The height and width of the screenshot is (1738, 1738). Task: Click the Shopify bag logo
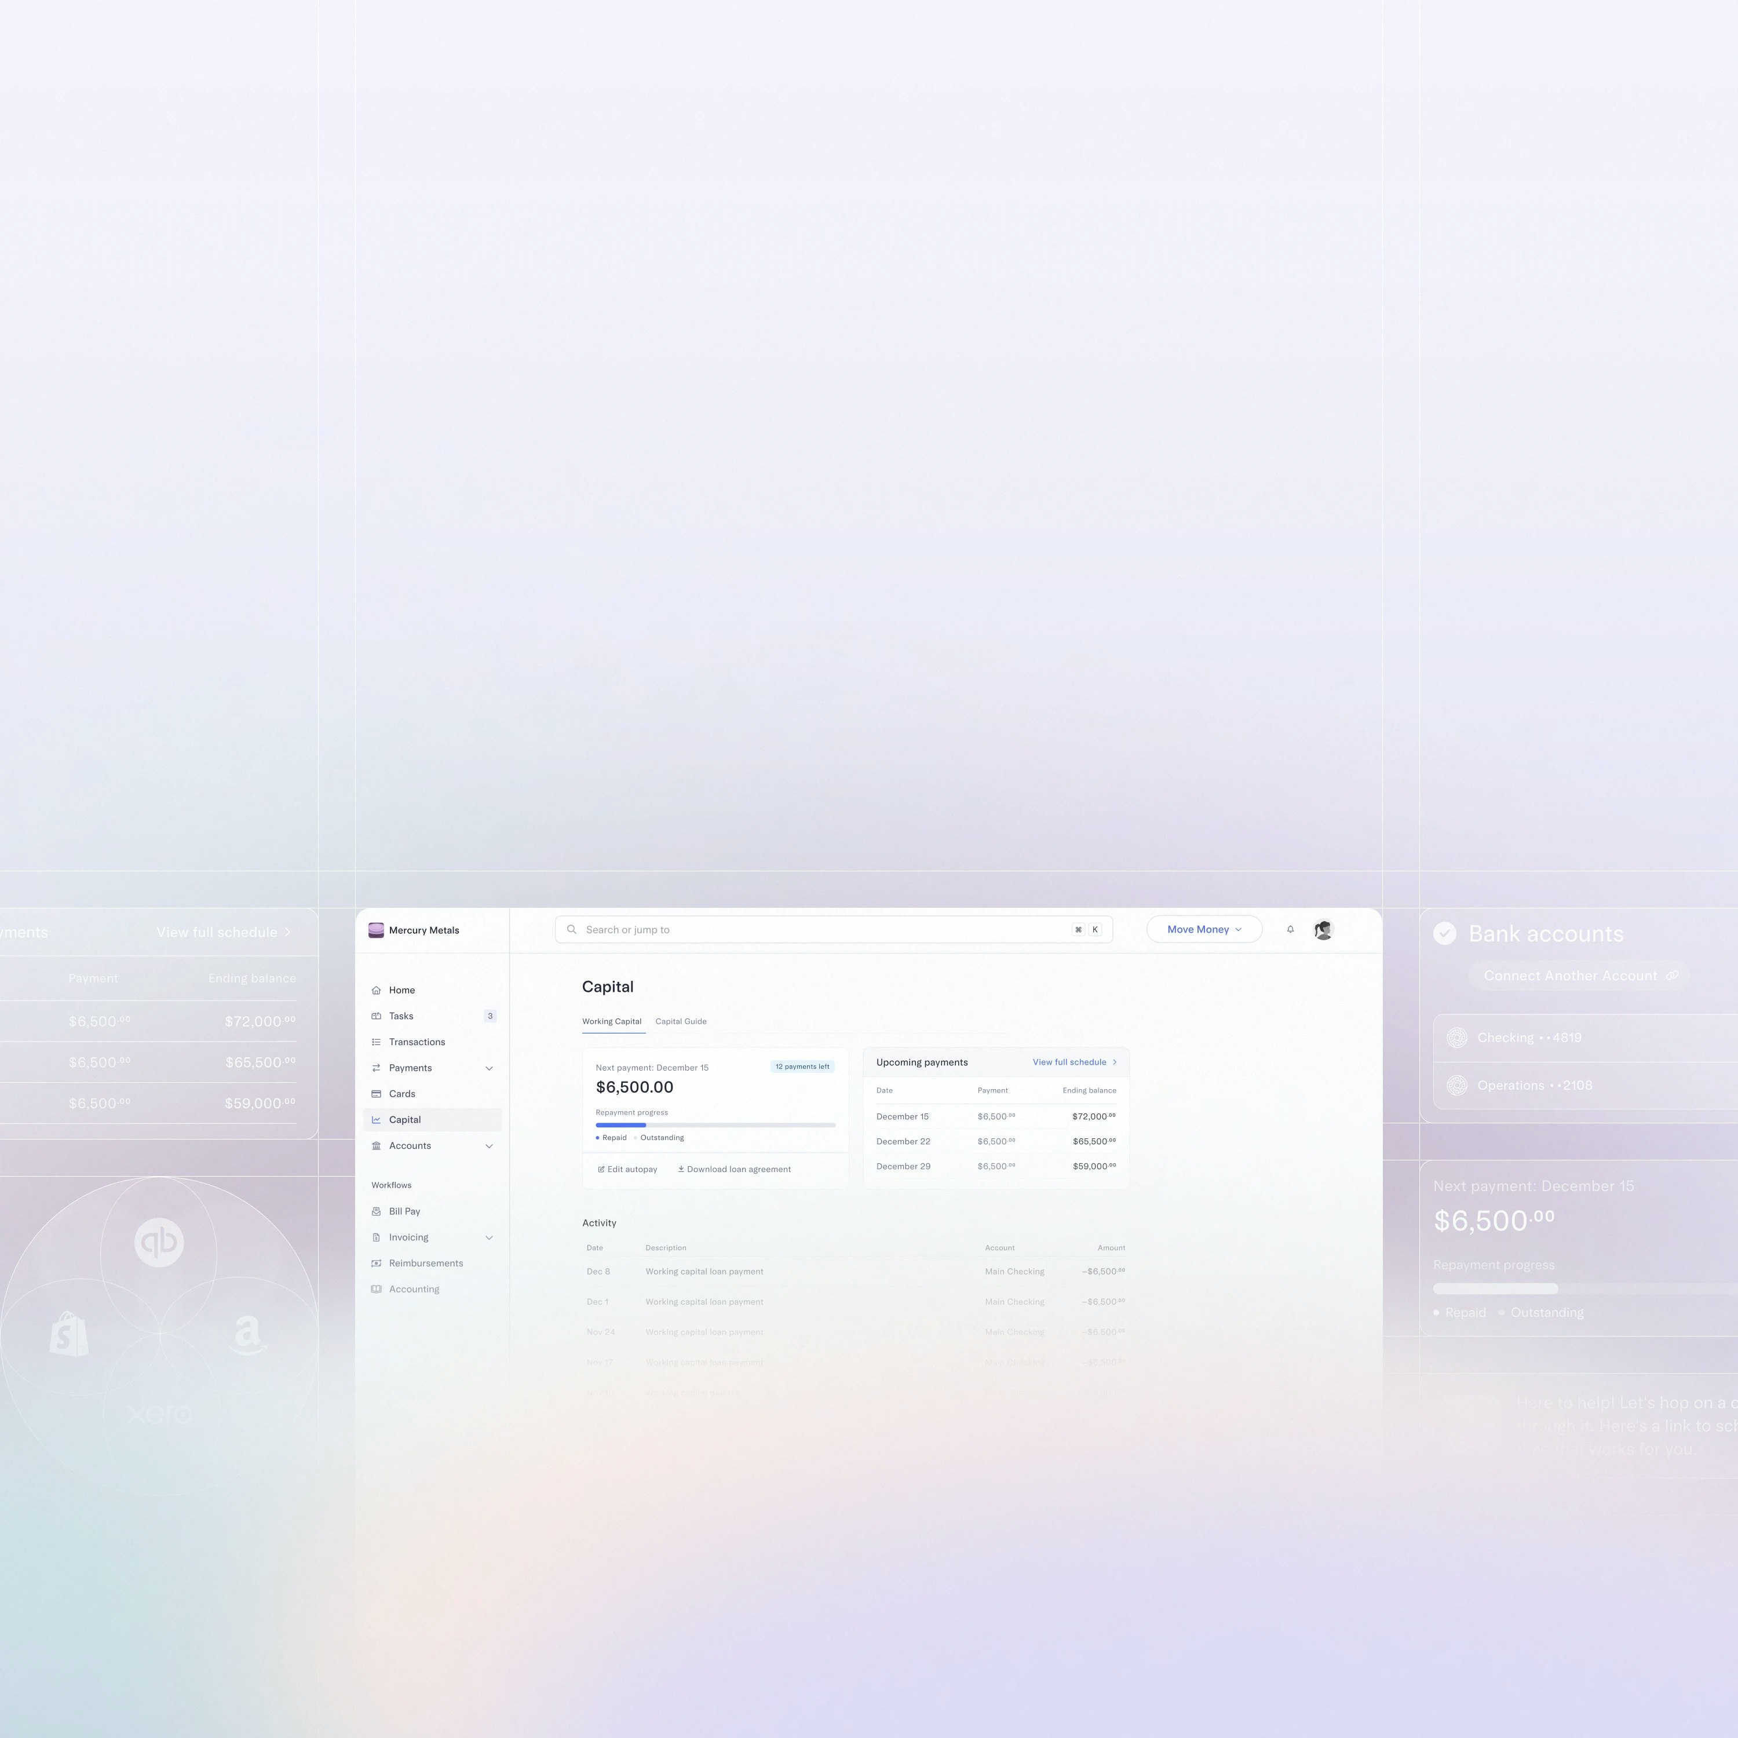tap(70, 1335)
